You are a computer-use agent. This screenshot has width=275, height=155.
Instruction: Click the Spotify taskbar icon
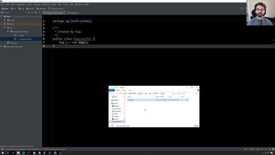point(24,153)
